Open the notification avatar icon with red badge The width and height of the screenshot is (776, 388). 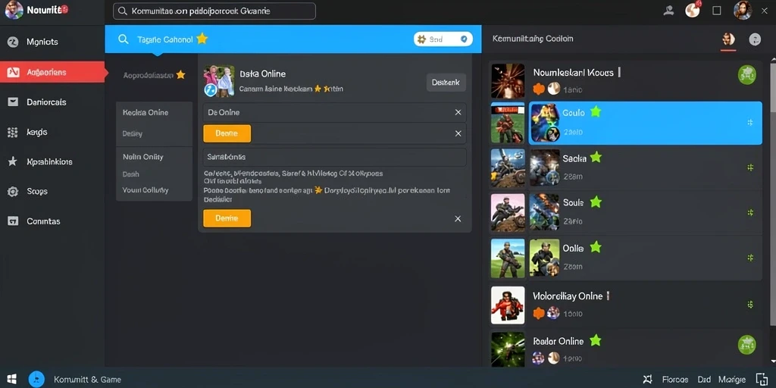click(x=693, y=10)
